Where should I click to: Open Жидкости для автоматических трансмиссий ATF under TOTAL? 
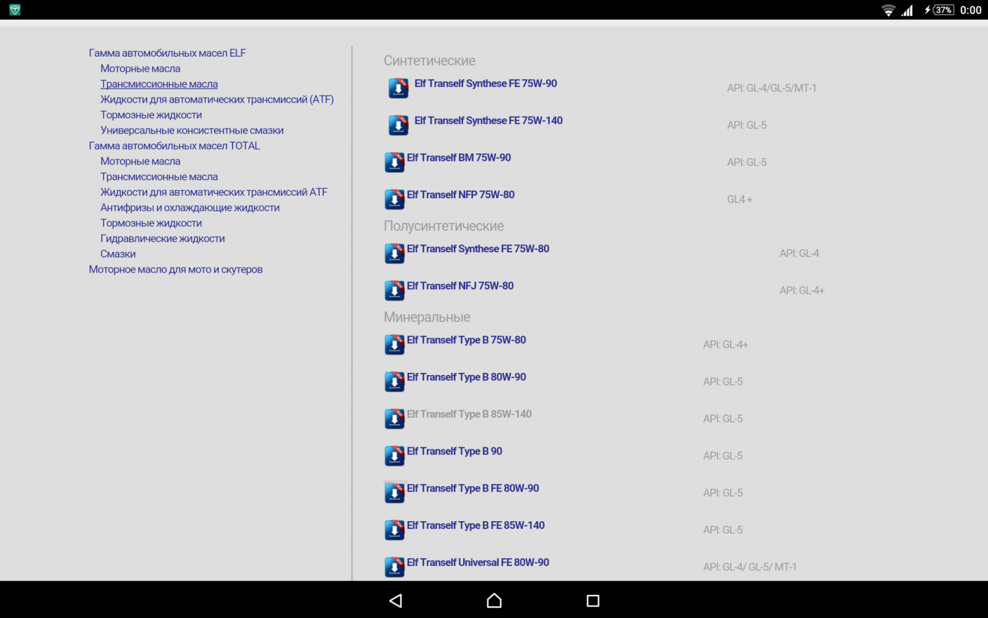[213, 192]
